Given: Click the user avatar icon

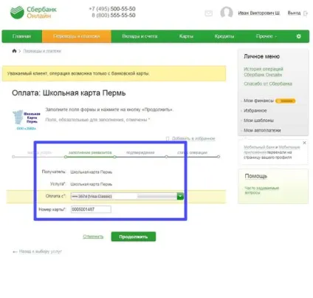Looking at the screenshot, I should tap(227, 13).
